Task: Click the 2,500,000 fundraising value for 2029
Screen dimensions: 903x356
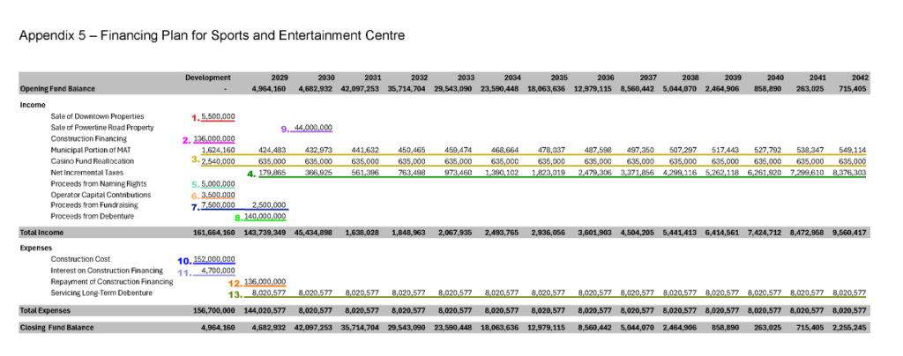Action: pos(269,204)
